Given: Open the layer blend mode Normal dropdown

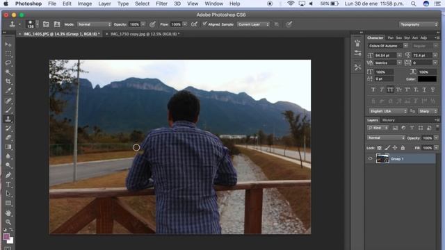Looking at the screenshot, I should point(386,137).
